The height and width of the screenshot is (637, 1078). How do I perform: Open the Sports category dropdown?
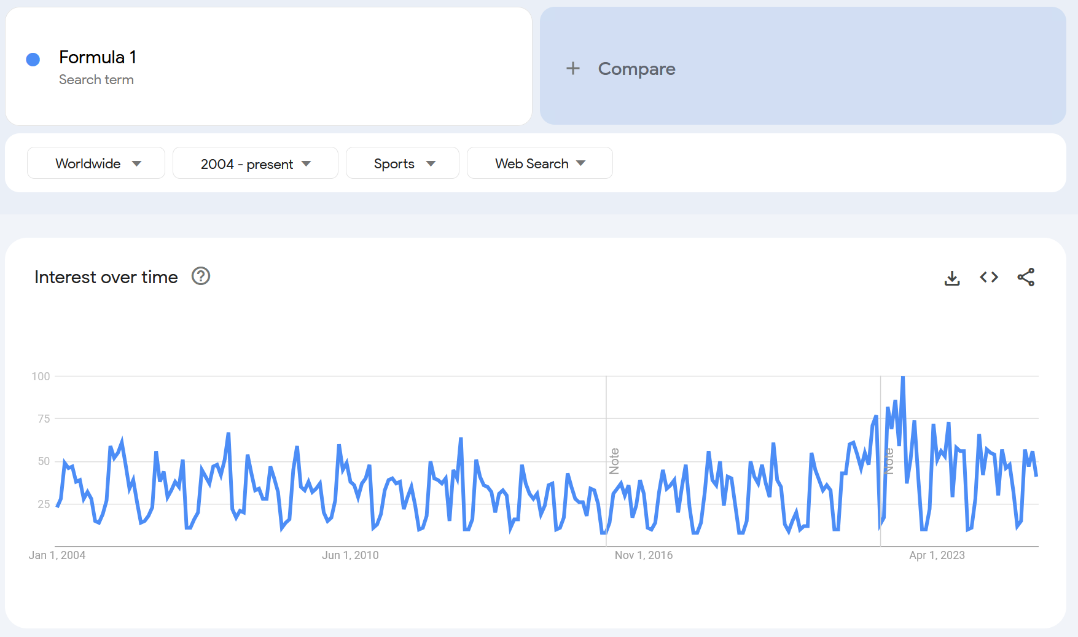click(402, 163)
